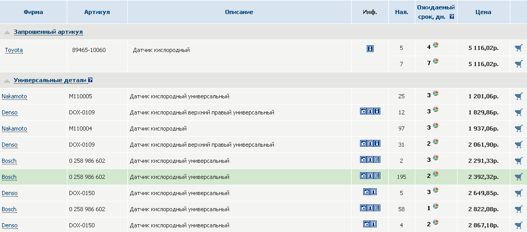Click the Запрошенный артикул heading link
The image size is (527, 232).
(48, 32)
